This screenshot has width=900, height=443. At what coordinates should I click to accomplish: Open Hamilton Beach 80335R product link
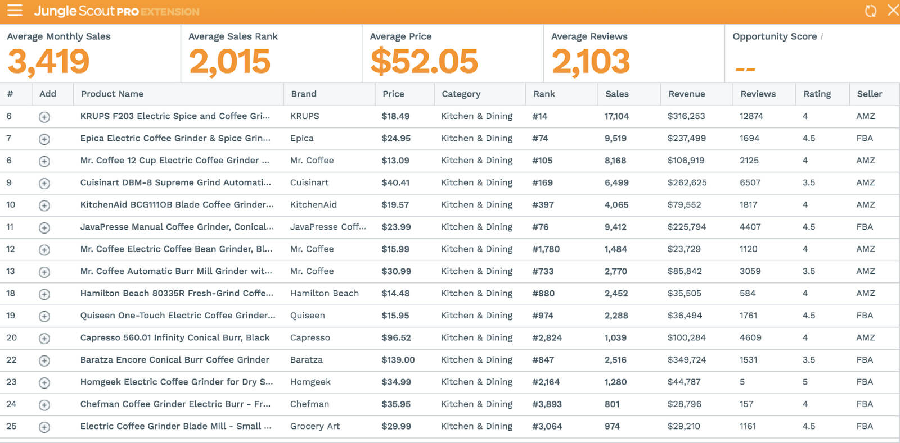coord(177,293)
